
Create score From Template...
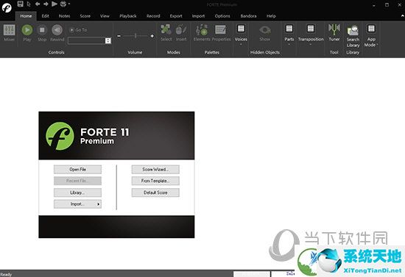[155, 181]
